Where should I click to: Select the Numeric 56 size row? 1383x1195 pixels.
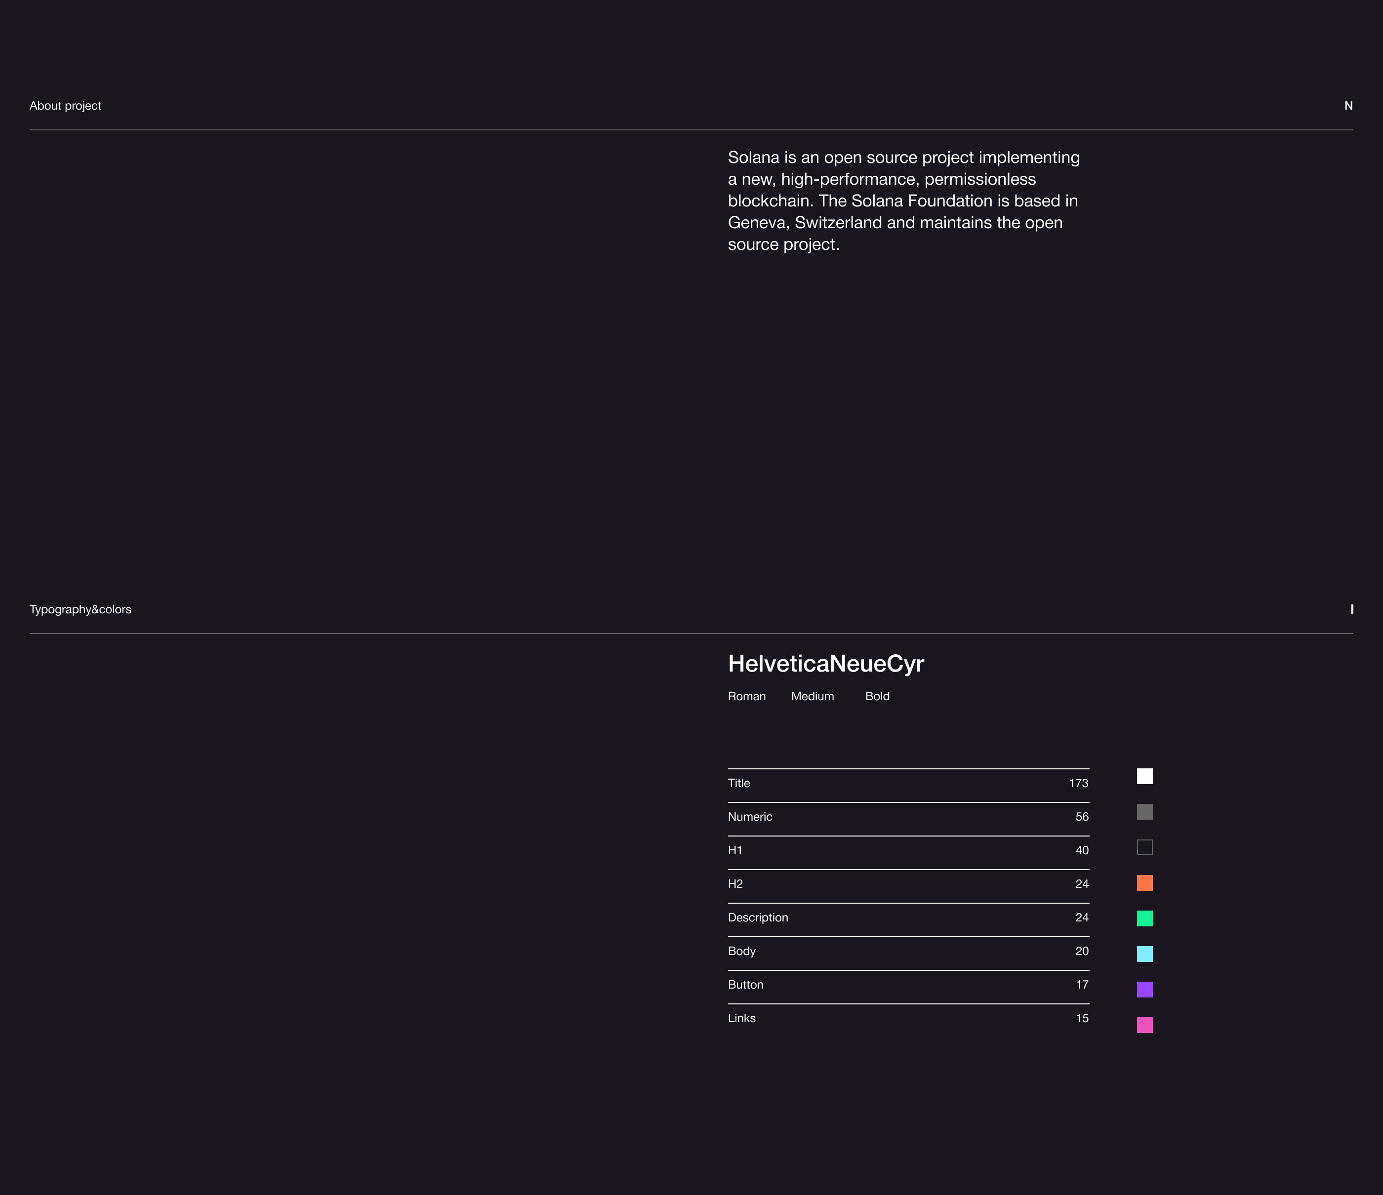[908, 817]
